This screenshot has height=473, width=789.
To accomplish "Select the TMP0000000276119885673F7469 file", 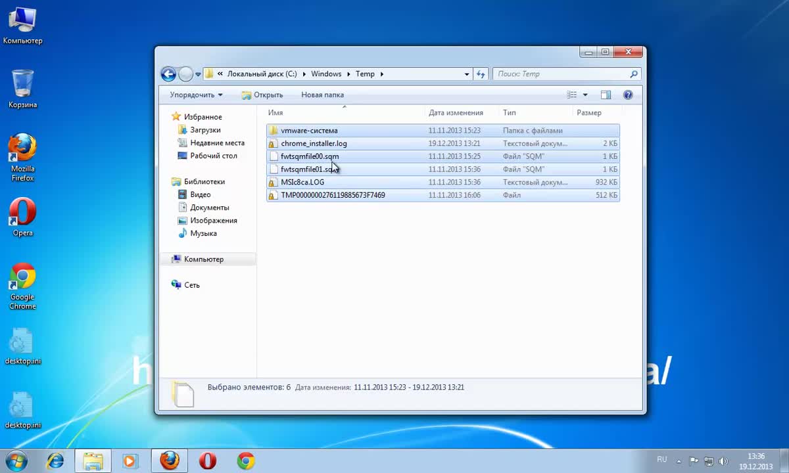I will click(x=443, y=195).
